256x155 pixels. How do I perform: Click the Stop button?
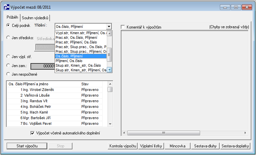(61, 146)
